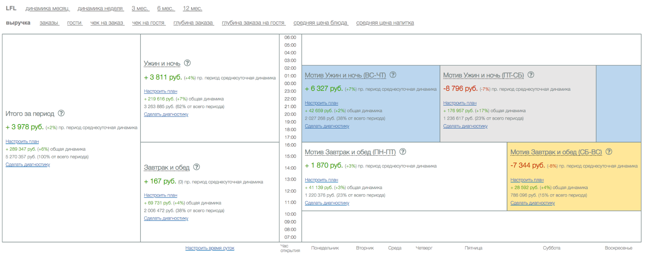Open Мотив Ужин и ночь (ПТ-СБ) title link
Screen dimensions: 645x255
coord(483,75)
